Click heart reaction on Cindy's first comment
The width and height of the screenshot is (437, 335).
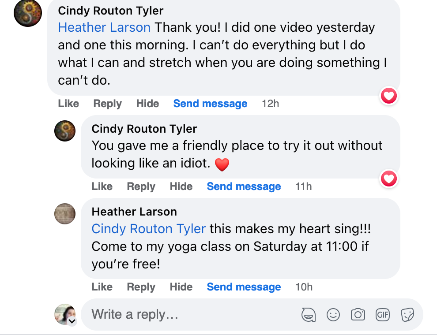pos(389,96)
